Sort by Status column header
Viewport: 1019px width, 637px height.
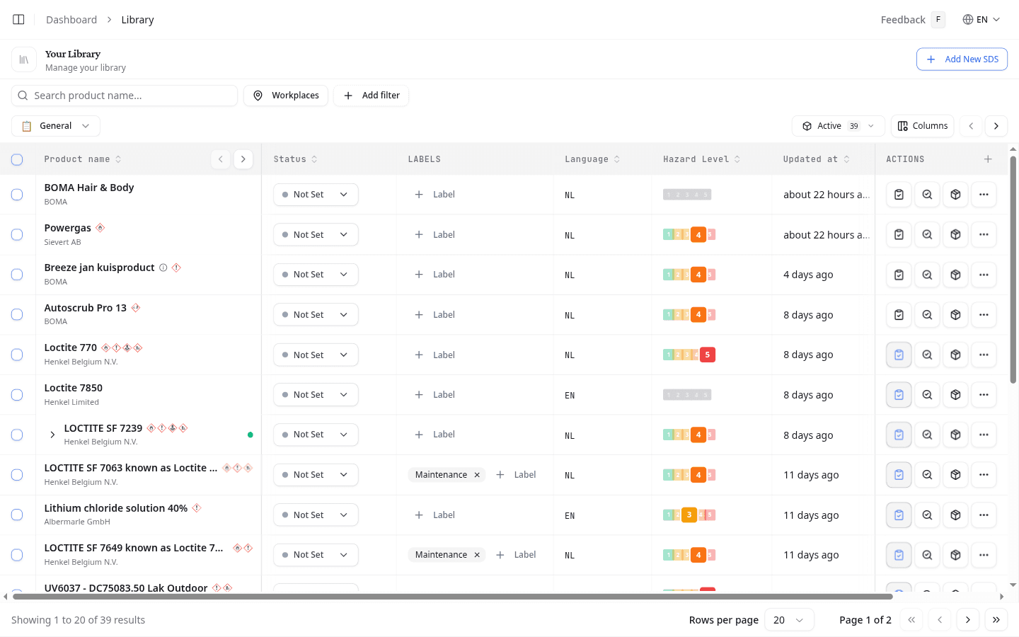pos(296,159)
